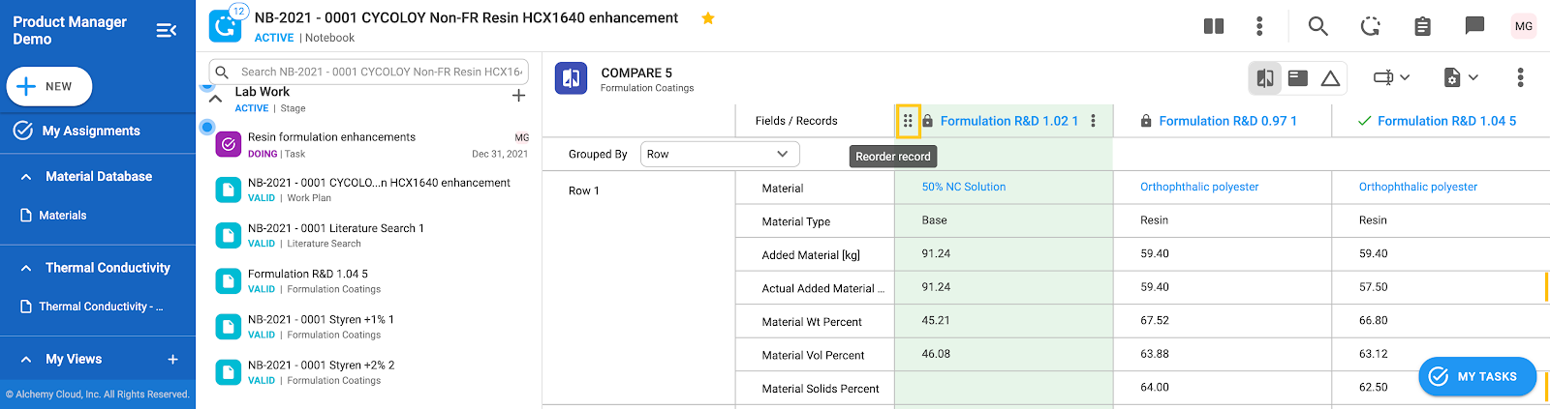Viewport: 1550px width, 409px height.
Task: Open compare panel more options
Action: pos(1520,77)
